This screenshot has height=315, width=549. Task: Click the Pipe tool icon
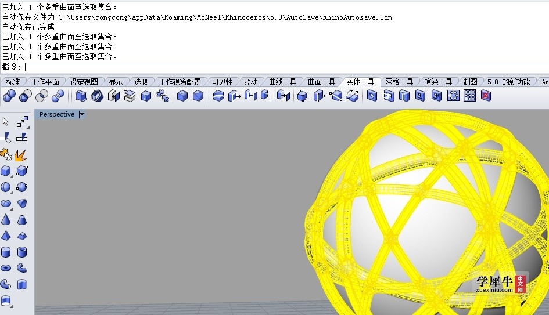point(21,268)
